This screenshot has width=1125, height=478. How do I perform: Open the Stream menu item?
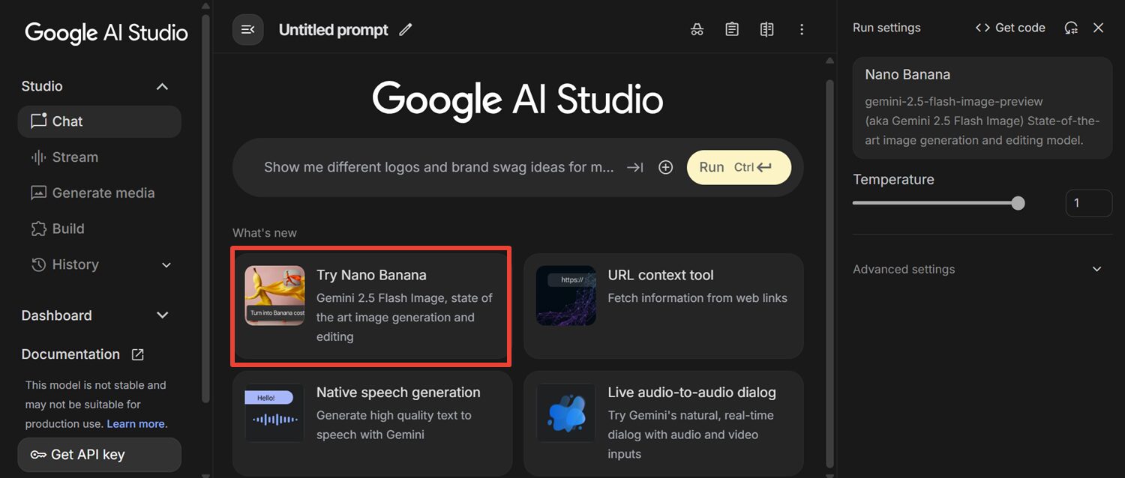click(x=75, y=157)
